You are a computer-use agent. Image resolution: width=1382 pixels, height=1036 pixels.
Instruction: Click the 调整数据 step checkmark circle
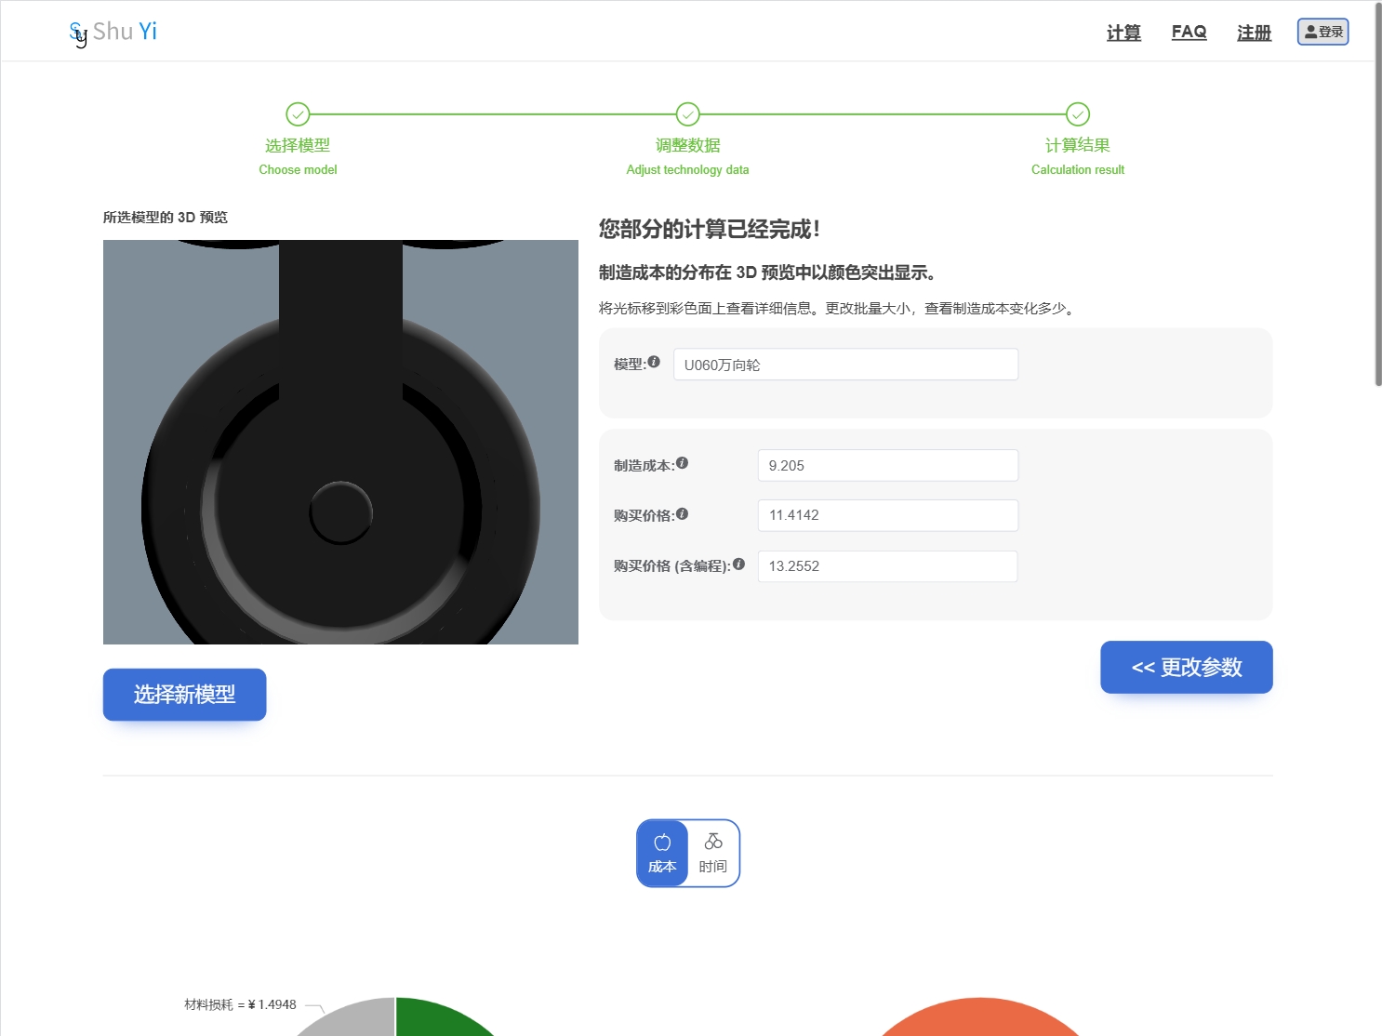(x=687, y=114)
